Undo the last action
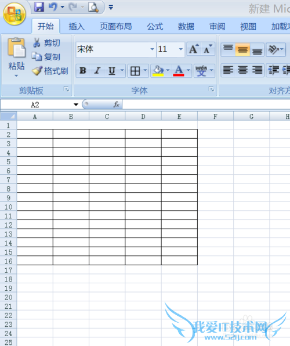Screen dimensions: 290x346 53,7
